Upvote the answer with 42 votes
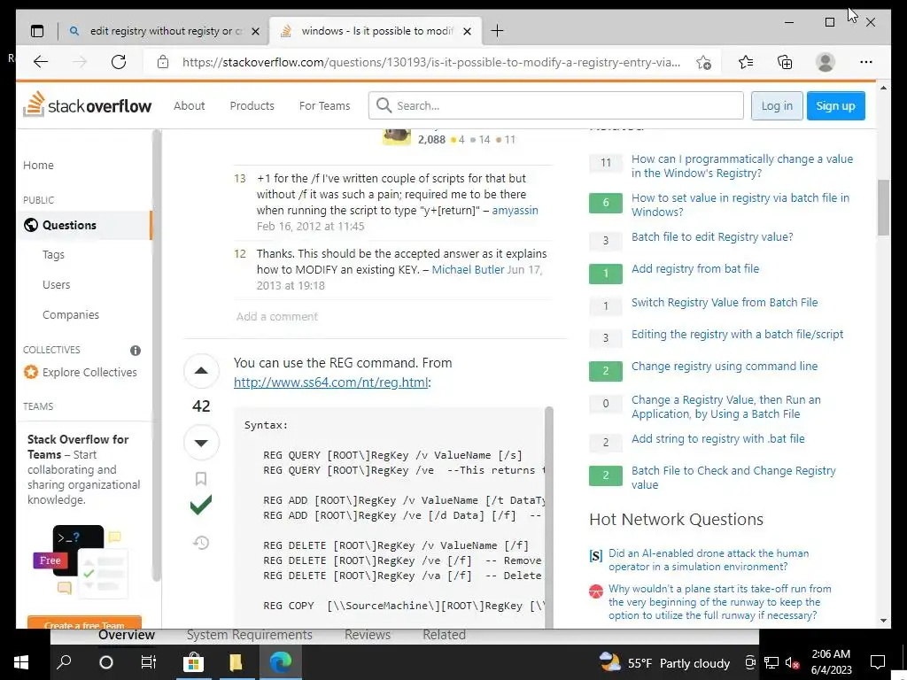Screen dimensions: 907x680 click(x=201, y=371)
